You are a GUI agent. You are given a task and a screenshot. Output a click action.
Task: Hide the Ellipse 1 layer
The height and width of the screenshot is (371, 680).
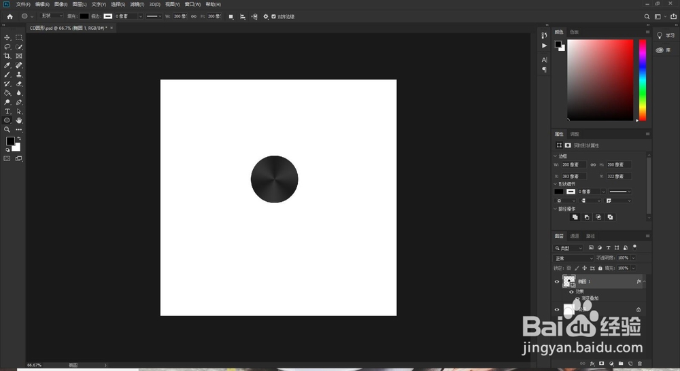tap(557, 282)
